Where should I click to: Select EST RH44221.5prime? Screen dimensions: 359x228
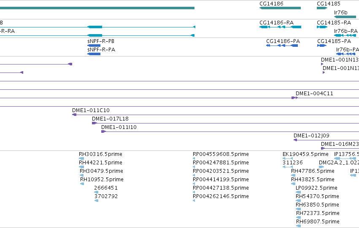click(100, 163)
